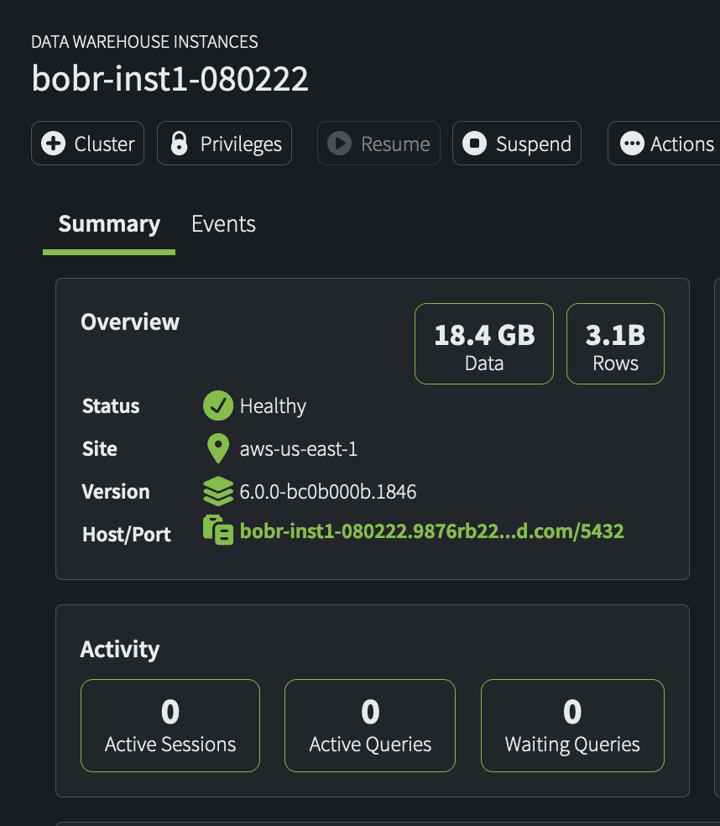The width and height of the screenshot is (720, 826).
Task: Open the Actions menu
Action: (x=665, y=144)
